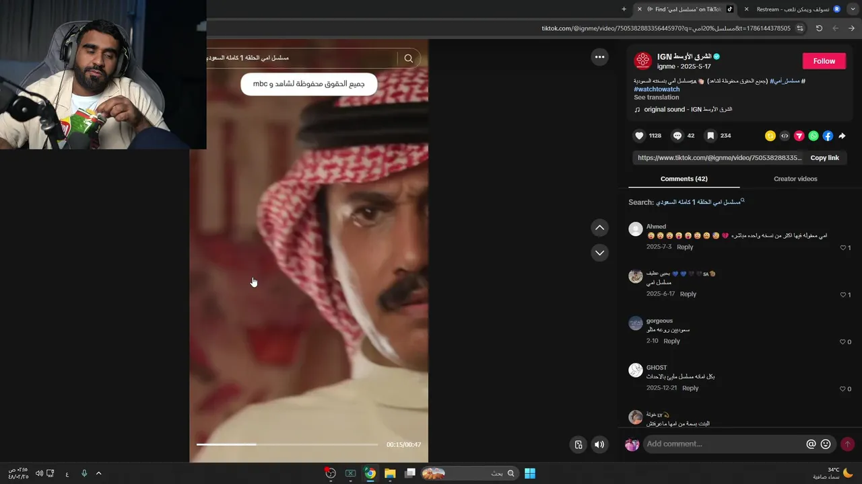Like gorgeous's comment
Viewport: 862px width, 484px height.
pyautogui.click(x=842, y=342)
